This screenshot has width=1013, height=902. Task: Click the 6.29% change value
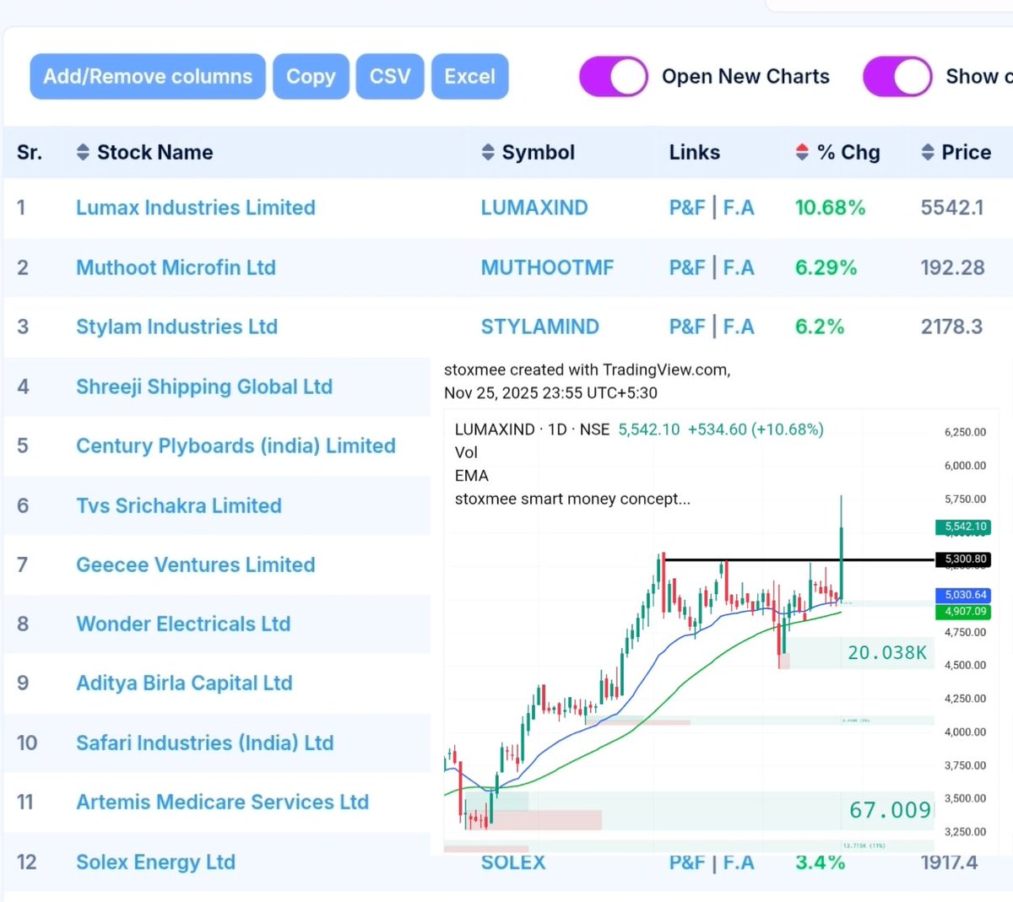click(x=826, y=267)
